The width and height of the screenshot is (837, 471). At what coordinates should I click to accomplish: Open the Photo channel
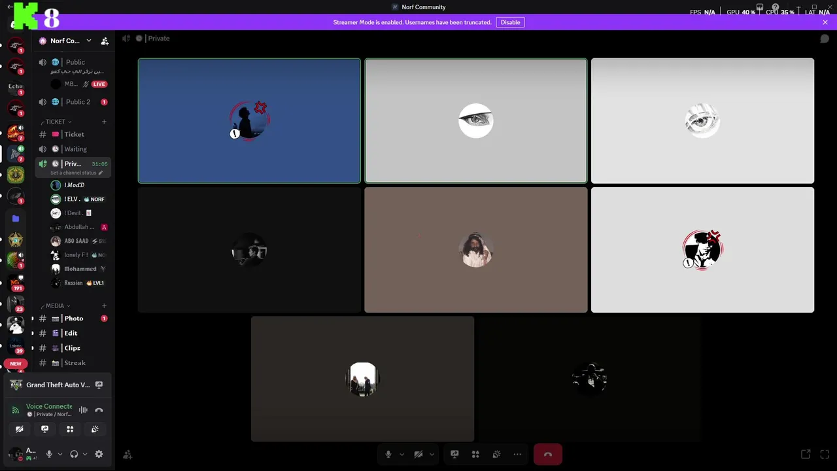(73, 319)
